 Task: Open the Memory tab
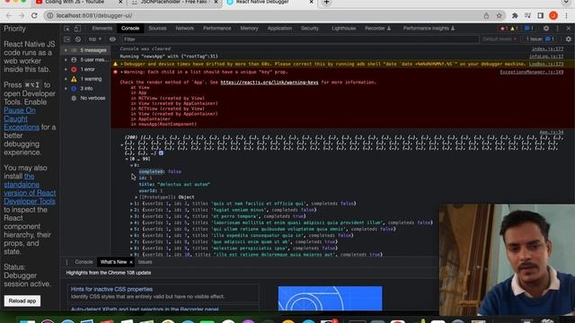250,28
